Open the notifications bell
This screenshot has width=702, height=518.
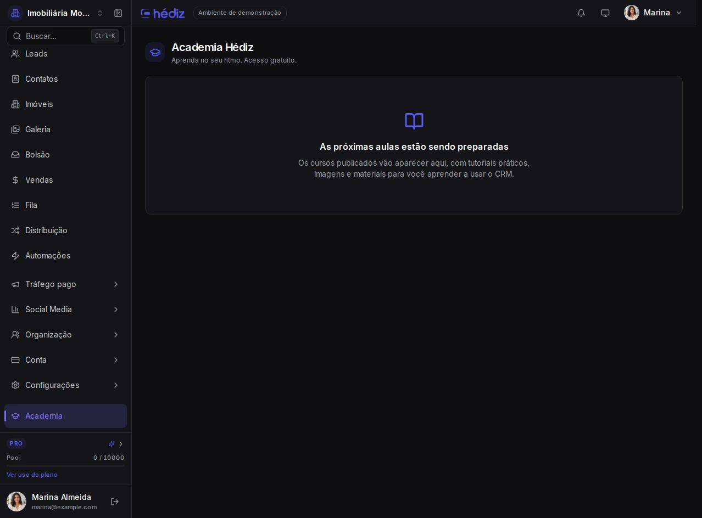pos(581,13)
